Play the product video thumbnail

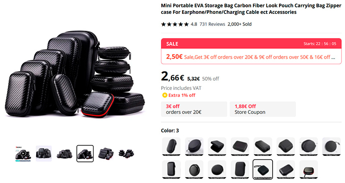tap(23, 154)
